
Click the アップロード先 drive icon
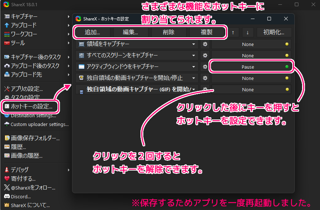pyautogui.click(x=7, y=75)
